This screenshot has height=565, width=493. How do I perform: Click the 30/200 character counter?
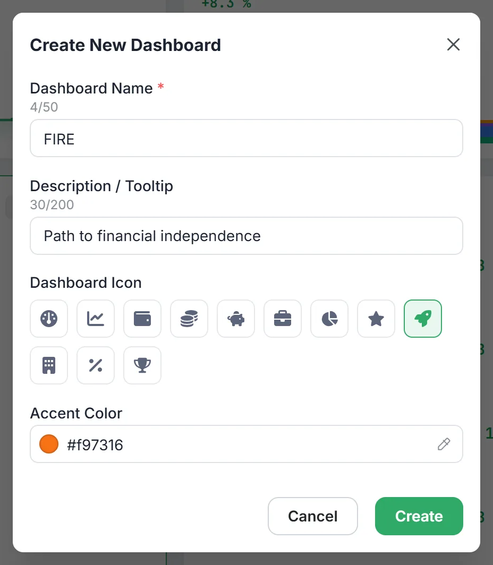click(52, 204)
